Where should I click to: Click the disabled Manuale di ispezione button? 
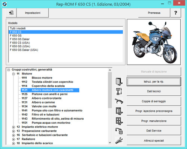pos(154,72)
